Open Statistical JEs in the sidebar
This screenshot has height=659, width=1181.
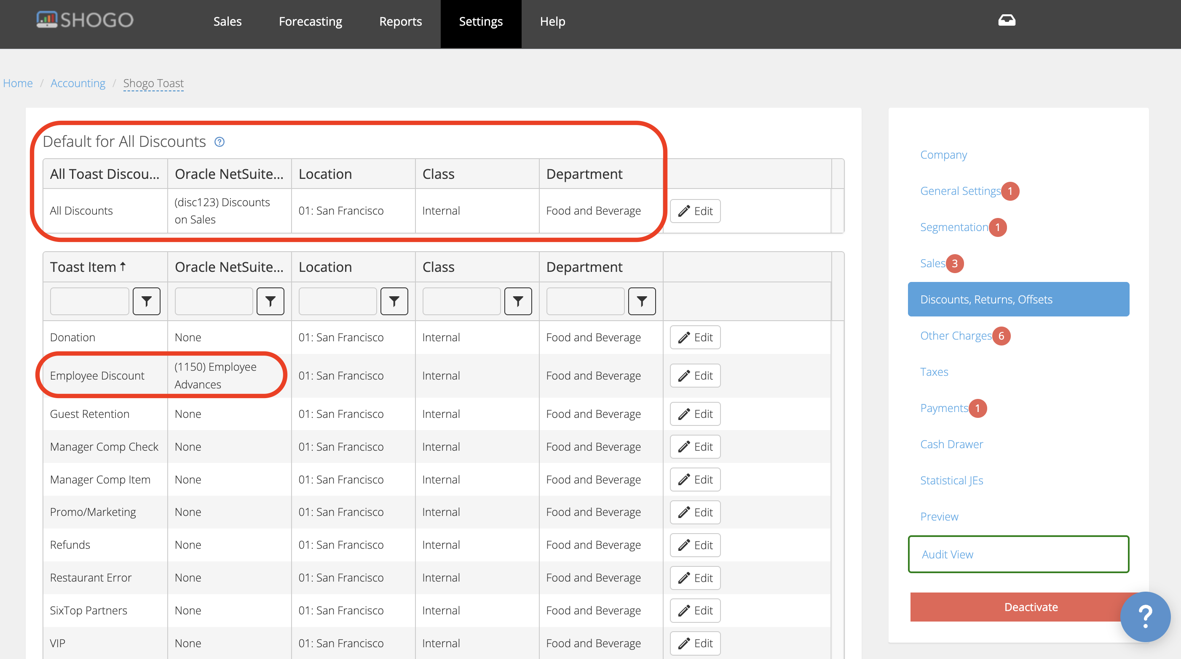coord(951,481)
